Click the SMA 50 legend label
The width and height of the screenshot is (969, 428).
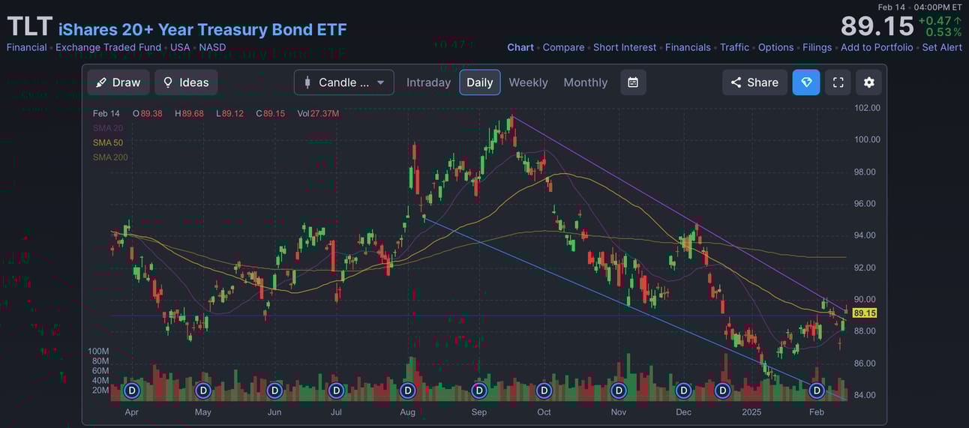(108, 142)
